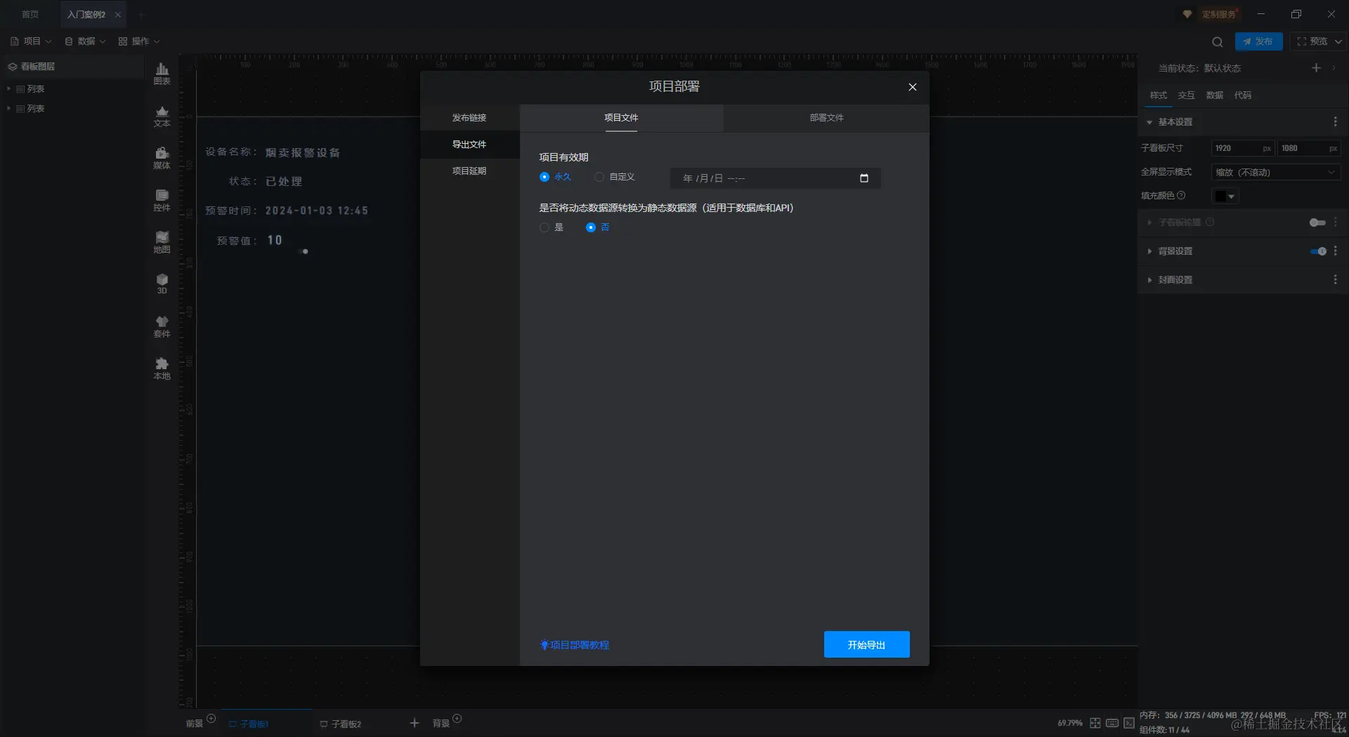Toggle the 子看板轮播 switch
Image resolution: width=1349 pixels, height=737 pixels.
pyautogui.click(x=1318, y=223)
